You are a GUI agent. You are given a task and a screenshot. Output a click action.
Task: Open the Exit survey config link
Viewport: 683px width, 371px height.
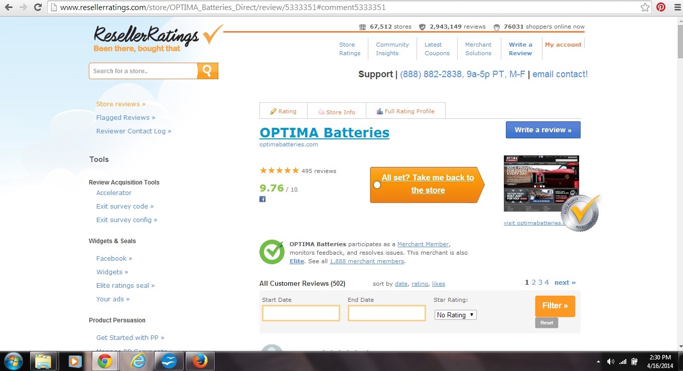point(127,220)
